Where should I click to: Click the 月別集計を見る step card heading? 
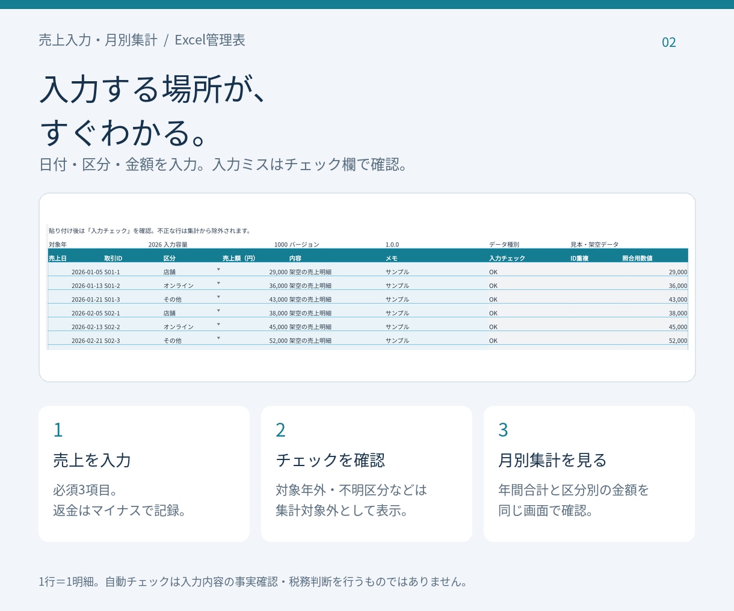(x=552, y=461)
